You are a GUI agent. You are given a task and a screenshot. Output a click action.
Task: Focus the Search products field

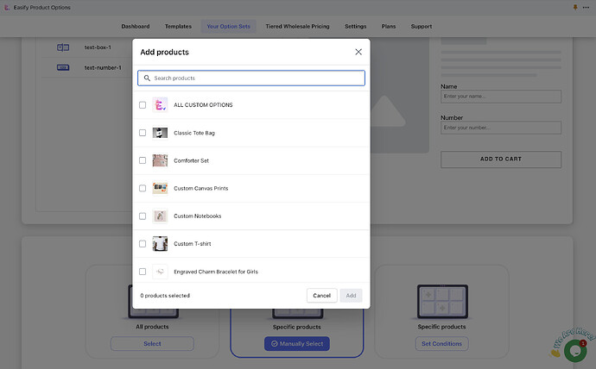point(251,78)
